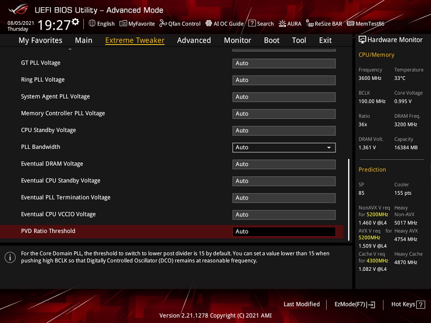Click the 16384 MB capacity value
Viewport: 431px width, 323px height.
tap(406, 148)
